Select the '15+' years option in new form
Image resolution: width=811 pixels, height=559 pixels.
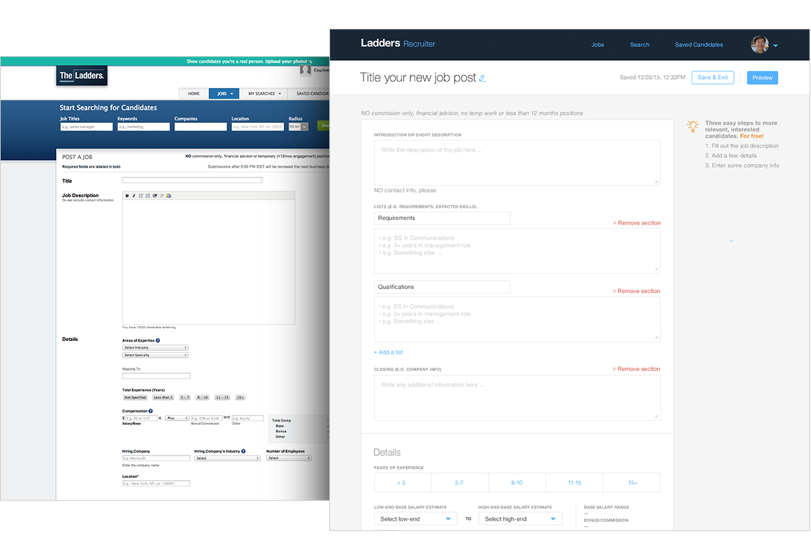631,482
